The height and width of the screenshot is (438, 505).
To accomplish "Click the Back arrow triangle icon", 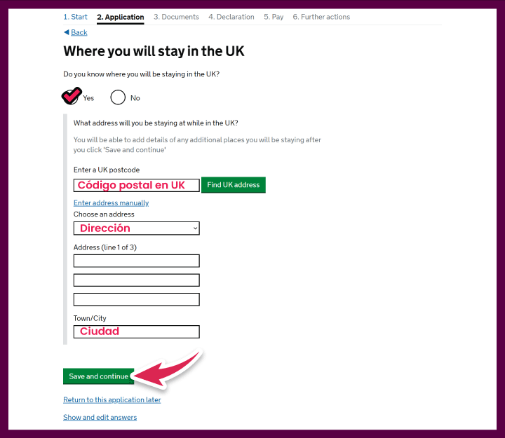I will (67, 32).
